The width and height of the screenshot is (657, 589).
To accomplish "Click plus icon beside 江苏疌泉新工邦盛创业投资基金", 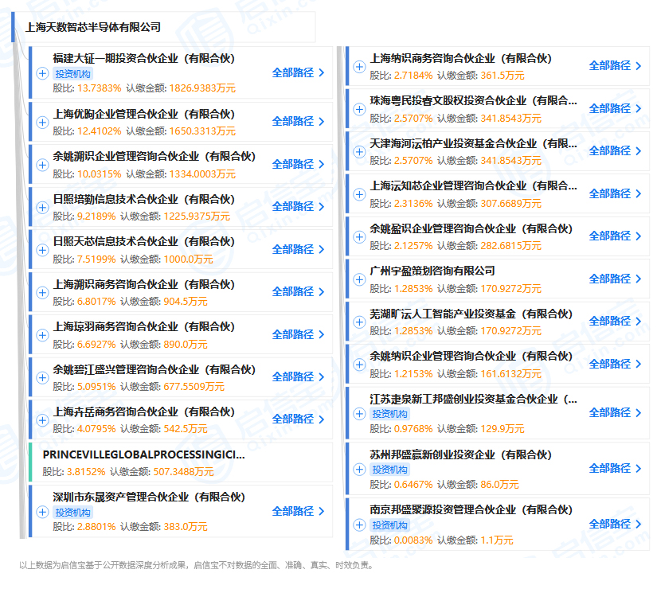I will tap(359, 413).
